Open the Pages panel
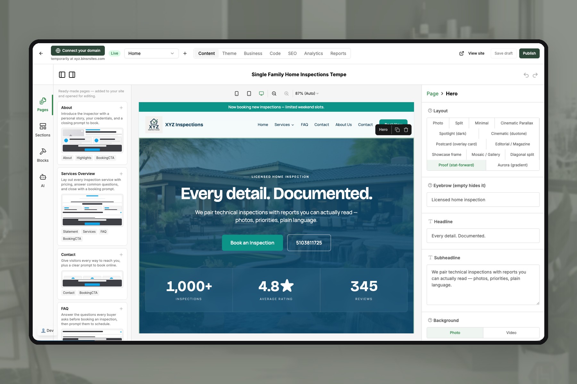577x384 pixels. [43, 105]
